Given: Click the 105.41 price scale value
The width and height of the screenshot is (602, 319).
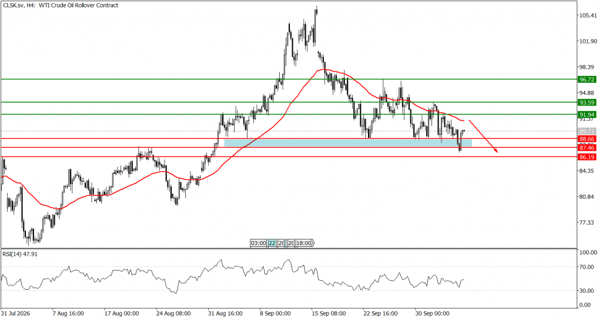Looking at the screenshot, I should tap(588, 15).
